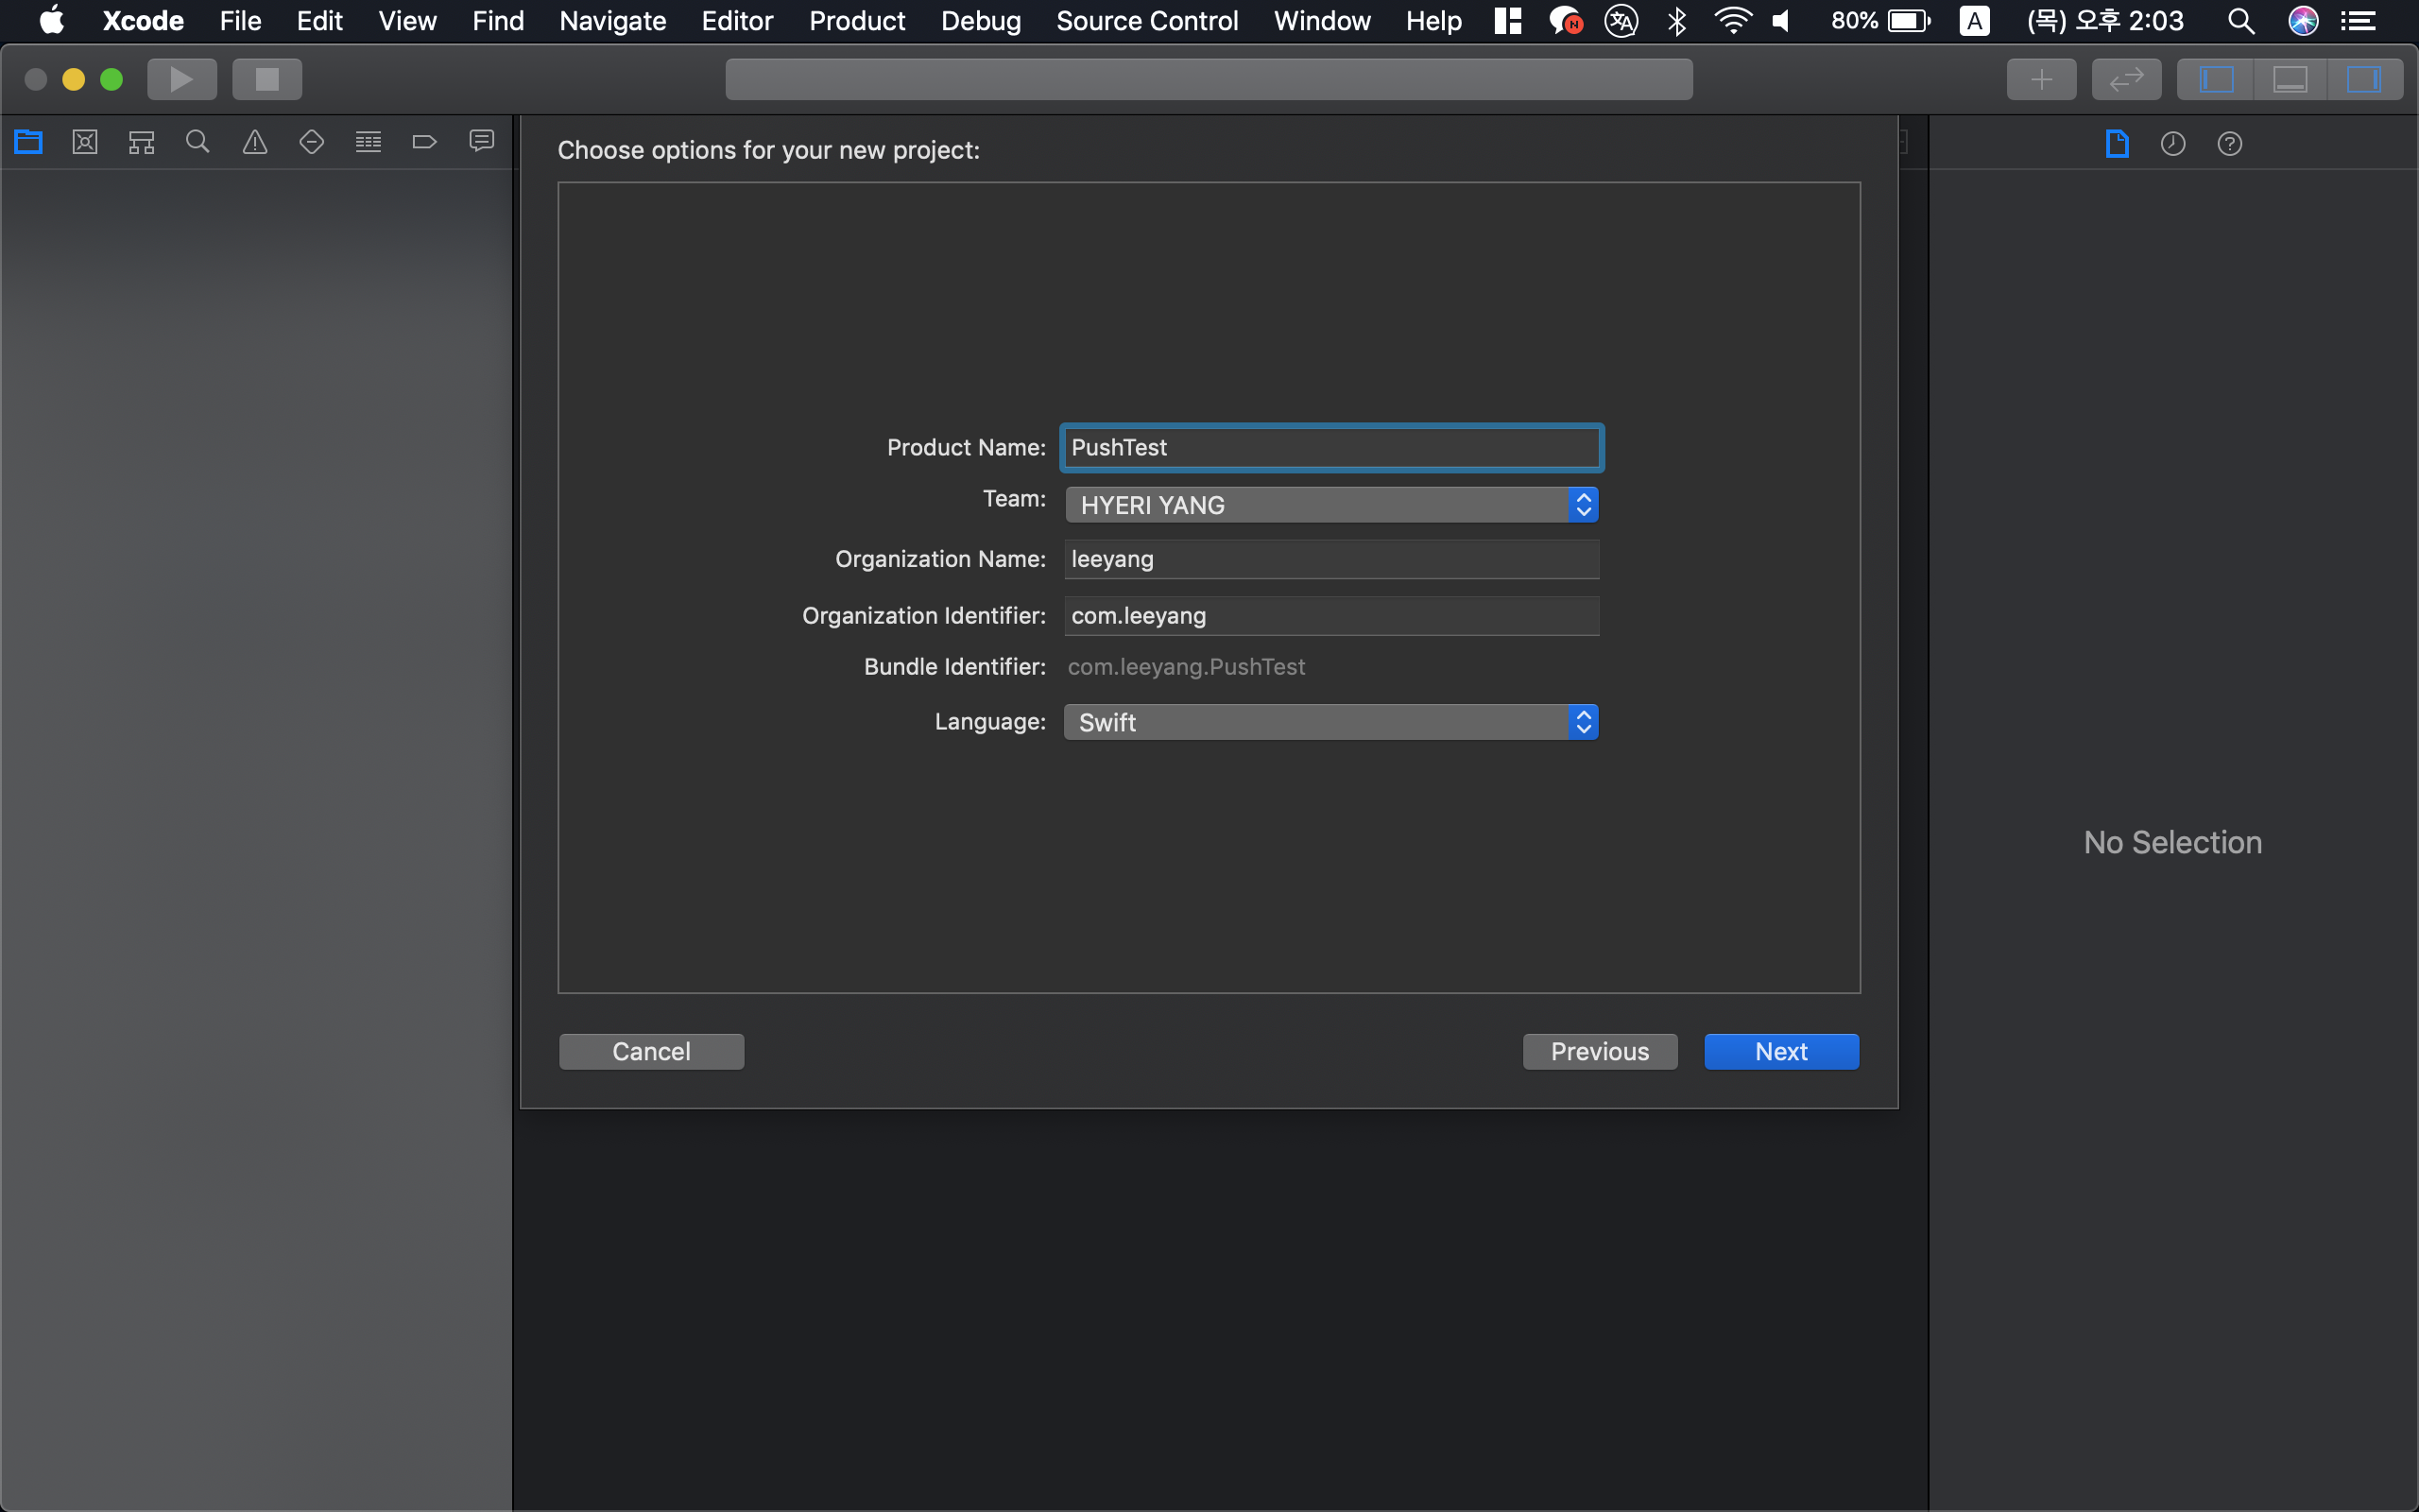The height and width of the screenshot is (1512, 2419).
Task: Open the Test navigator diamond icon
Action: [312, 142]
